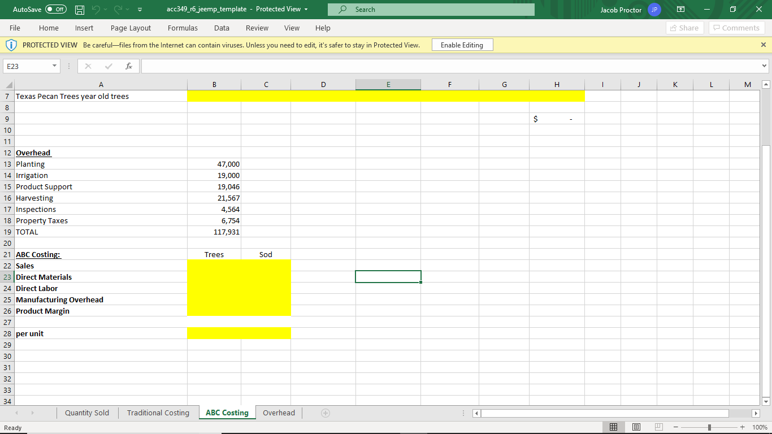Click the Name Box showing E23

27,67
